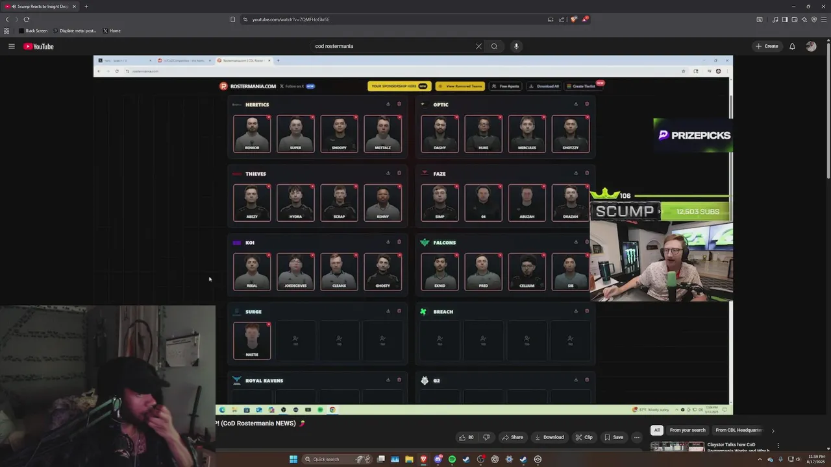Image resolution: width=831 pixels, height=467 pixels.
Task: Focus the browser address bar URL
Action: coord(291,19)
